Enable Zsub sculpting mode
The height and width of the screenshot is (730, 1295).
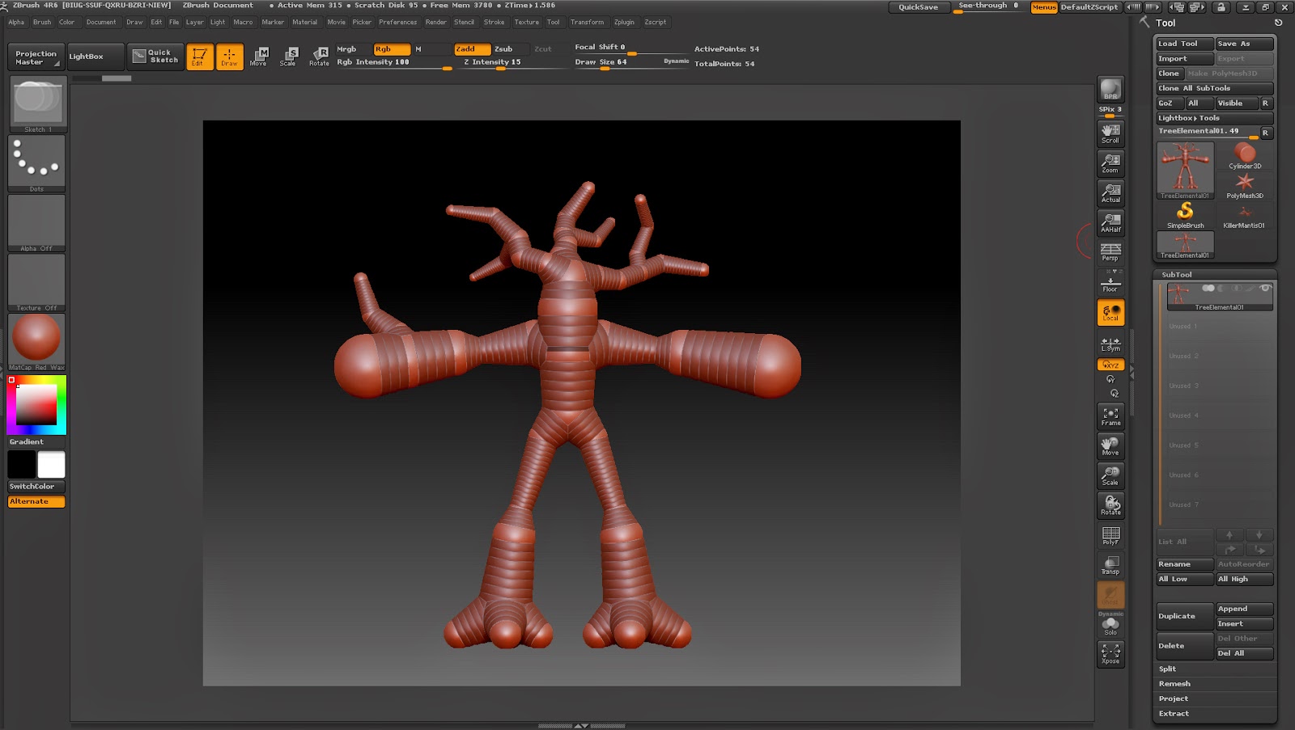point(504,49)
